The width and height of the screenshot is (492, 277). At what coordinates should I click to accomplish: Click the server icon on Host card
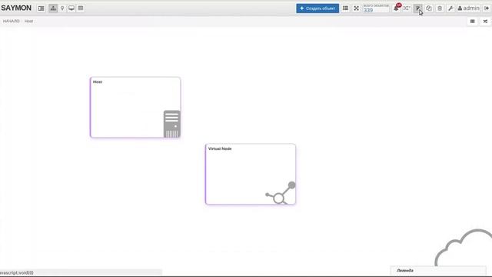pos(172,124)
